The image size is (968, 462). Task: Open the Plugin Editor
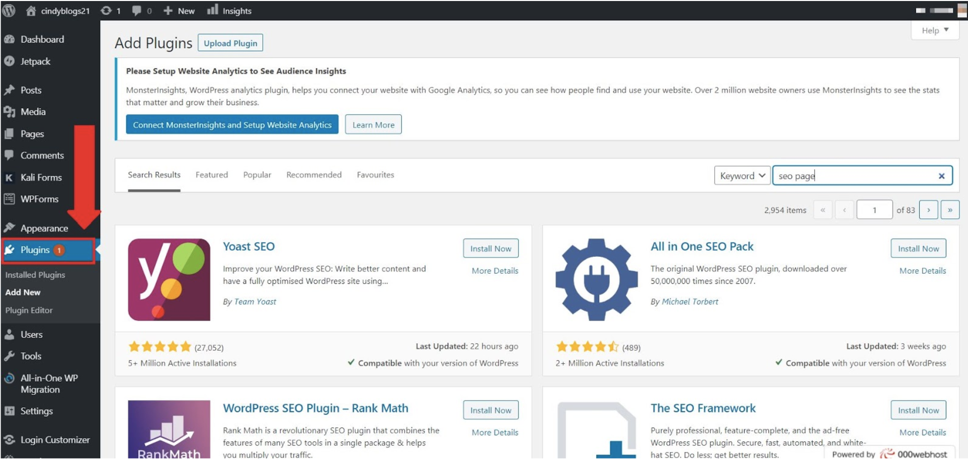29,311
